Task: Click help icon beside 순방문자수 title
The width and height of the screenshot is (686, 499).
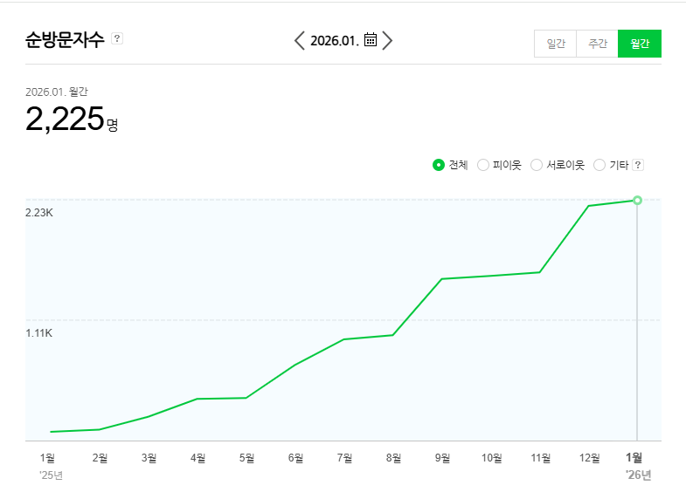Action: coord(117,38)
